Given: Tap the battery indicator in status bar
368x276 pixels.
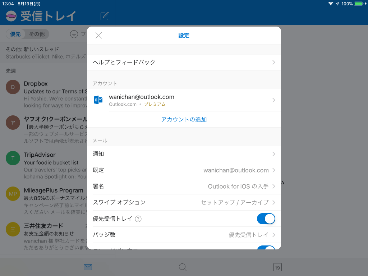Looking at the screenshot, I should [x=359, y=4].
